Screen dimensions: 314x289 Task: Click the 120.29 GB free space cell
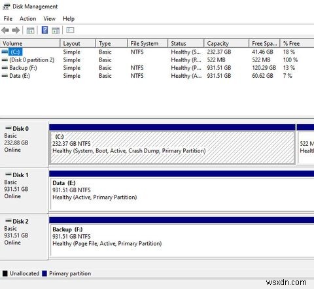[x=264, y=68]
